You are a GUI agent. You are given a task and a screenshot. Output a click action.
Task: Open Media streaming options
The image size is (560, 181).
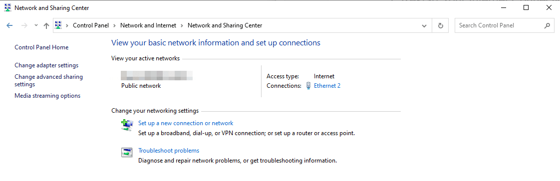pos(47,96)
